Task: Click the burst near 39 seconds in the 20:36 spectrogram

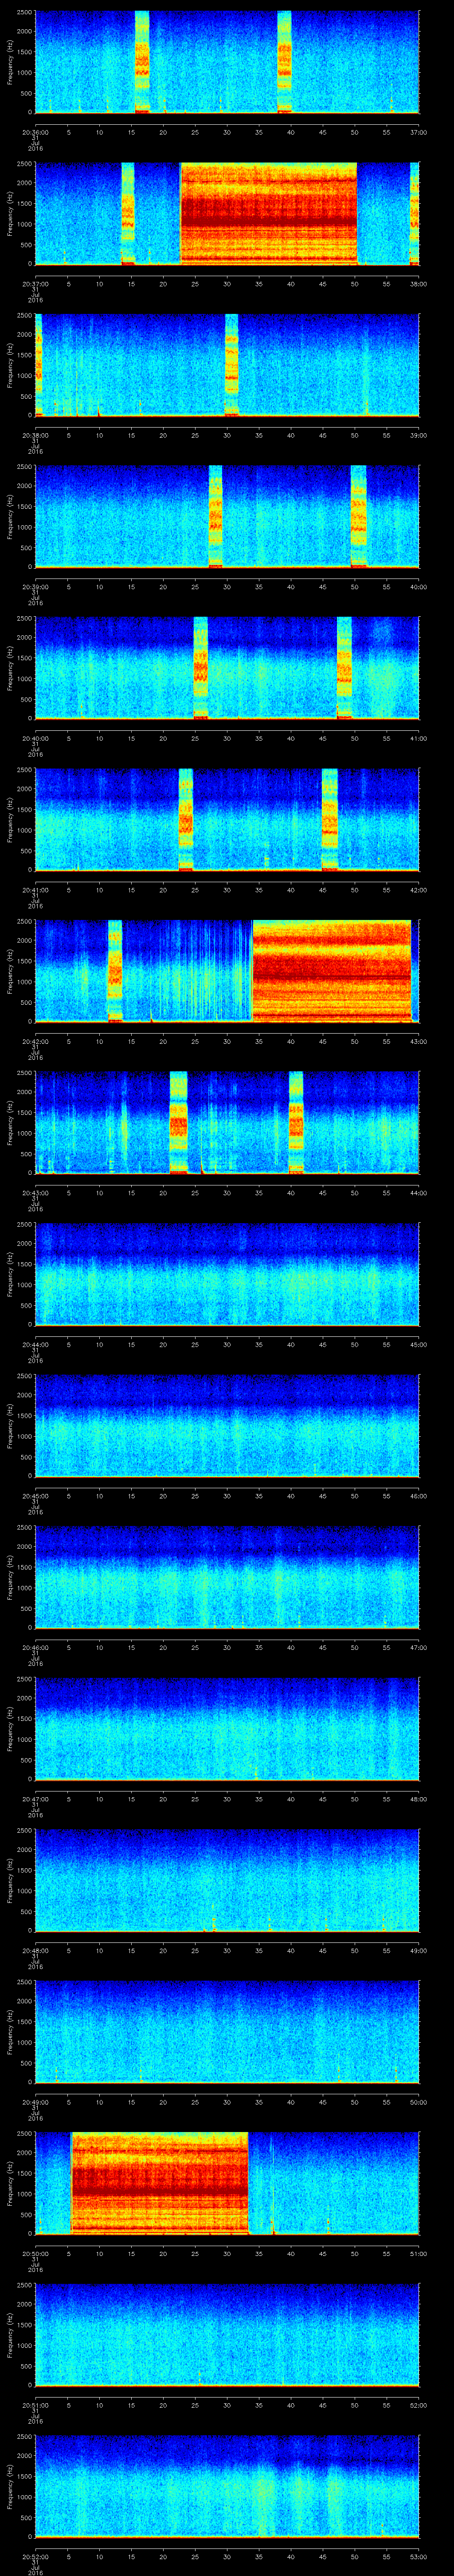Action: pyautogui.click(x=284, y=62)
